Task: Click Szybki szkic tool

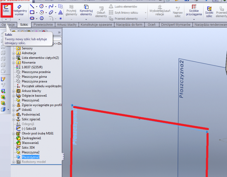Action: [x=209, y=12]
